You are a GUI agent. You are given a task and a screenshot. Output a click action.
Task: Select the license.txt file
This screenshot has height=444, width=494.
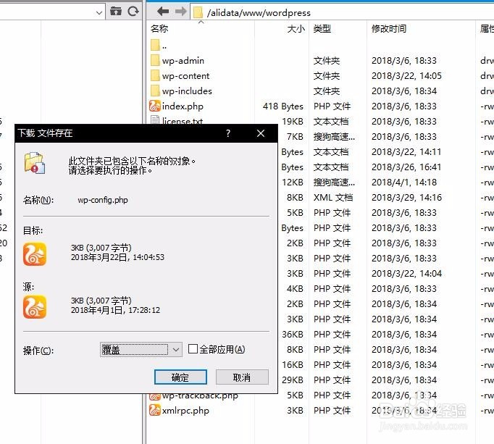183,120
